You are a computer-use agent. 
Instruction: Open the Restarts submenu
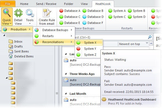54,36
